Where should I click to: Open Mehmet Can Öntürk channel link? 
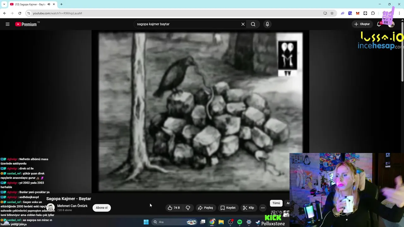click(x=72, y=206)
